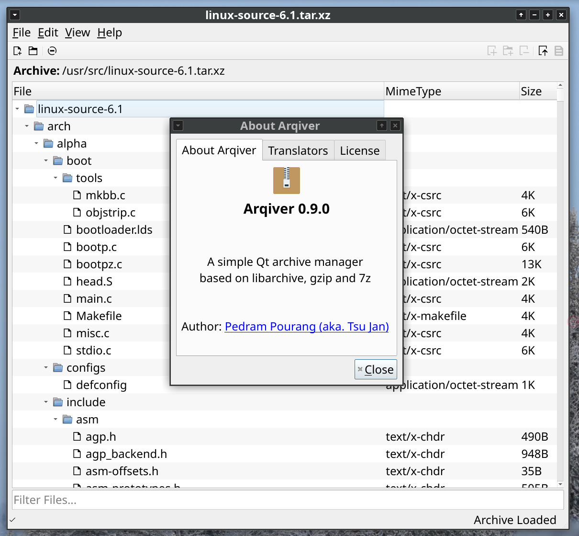Sort by the File column header
This screenshot has height=536, width=579.
(198, 91)
